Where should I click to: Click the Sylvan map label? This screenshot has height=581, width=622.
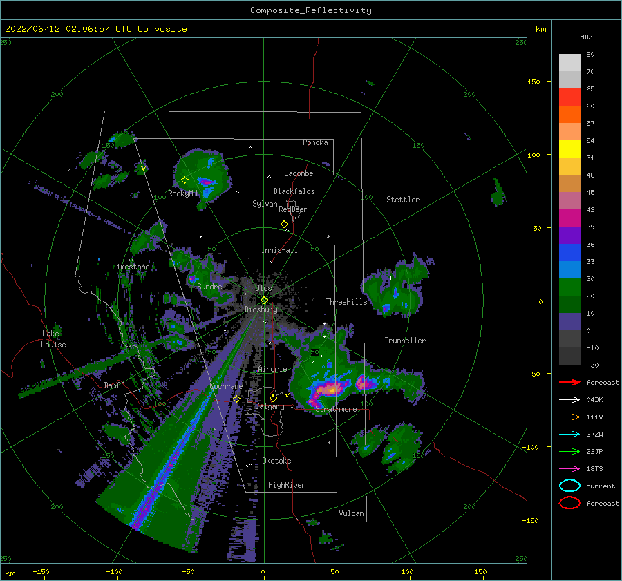tap(265, 204)
